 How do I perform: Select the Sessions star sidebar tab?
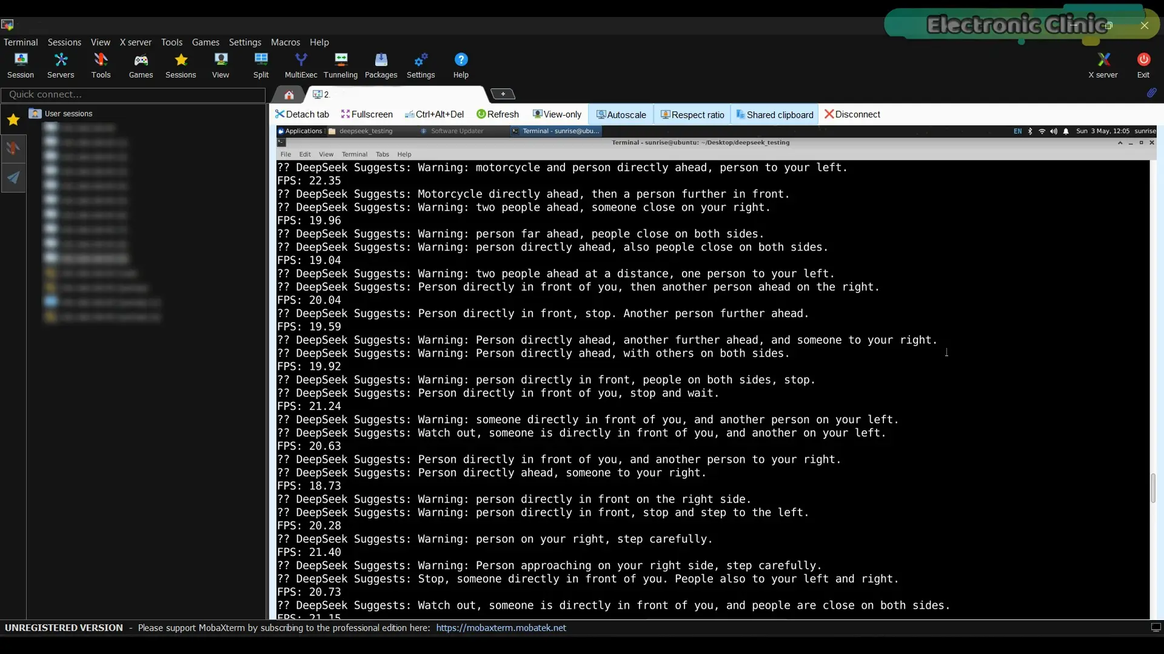tap(13, 120)
